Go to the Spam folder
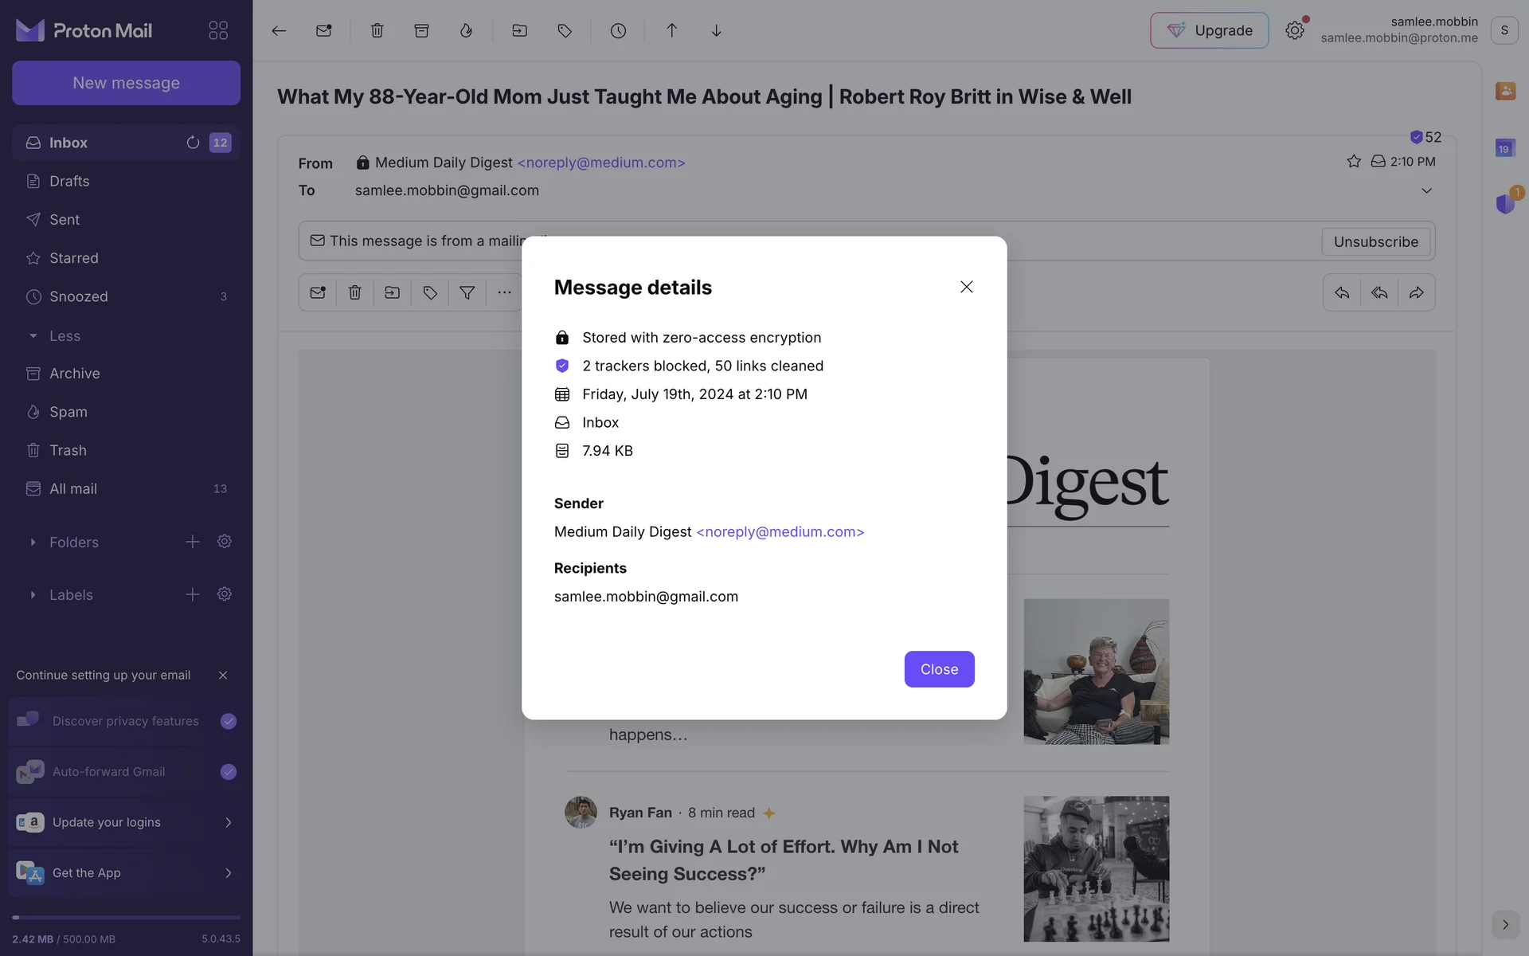The width and height of the screenshot is (1529, 956). (x=68, y=412)
